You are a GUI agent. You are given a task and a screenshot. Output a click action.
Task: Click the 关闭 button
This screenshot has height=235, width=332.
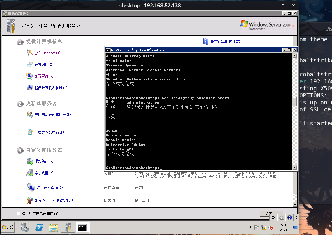pos(271,213)
